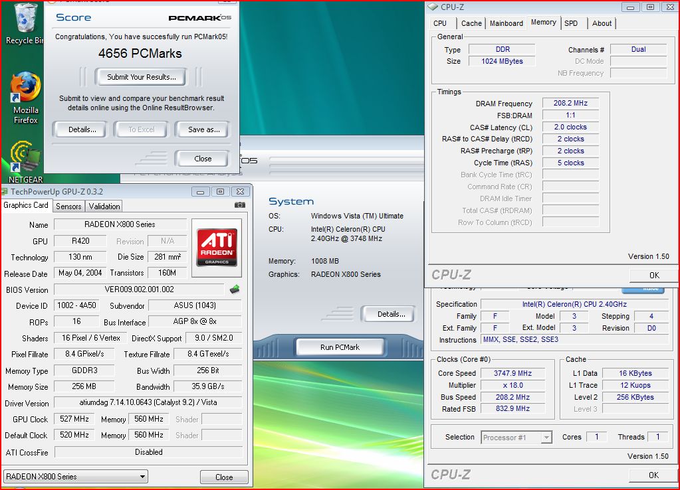
Task: Click the GPU Name field RADEON X800 Series
Action: (x=120, y=224)
